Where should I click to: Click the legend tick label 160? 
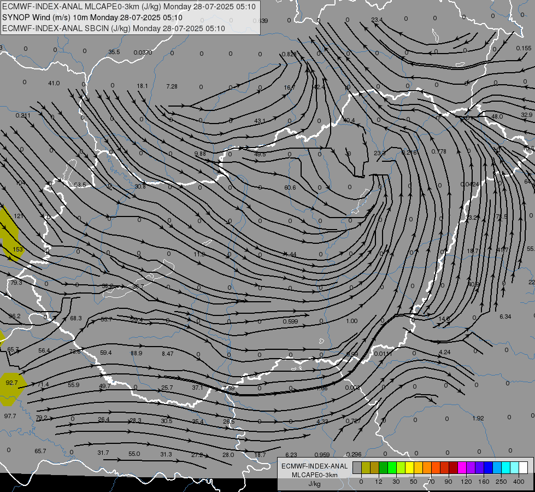484,482
